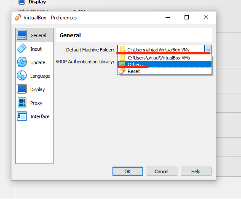Select the Proxy server icon
Screen dimensions: 241x199
[x=21, y=102]
